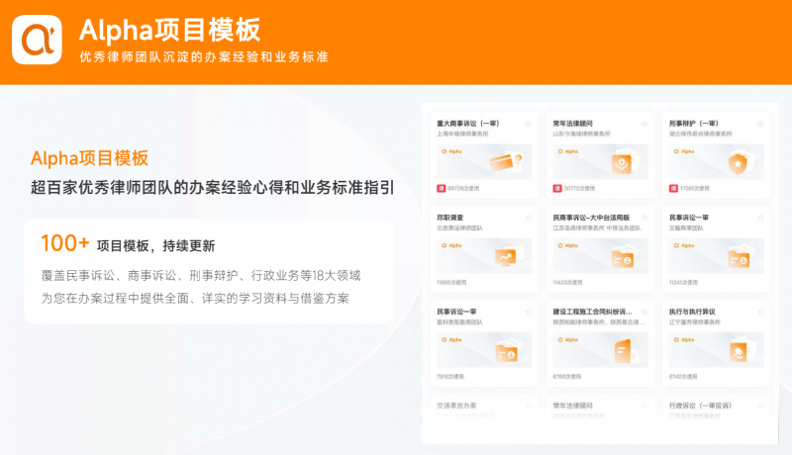Toggle the star on 建设工程施工合同纠纷诉 card
Viewport: 792px width, 455px height.
(x=644, y=312)
